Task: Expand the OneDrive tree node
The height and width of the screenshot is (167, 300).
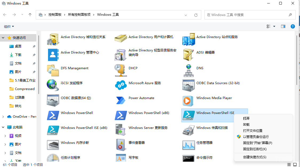Action: click(3, 117)
